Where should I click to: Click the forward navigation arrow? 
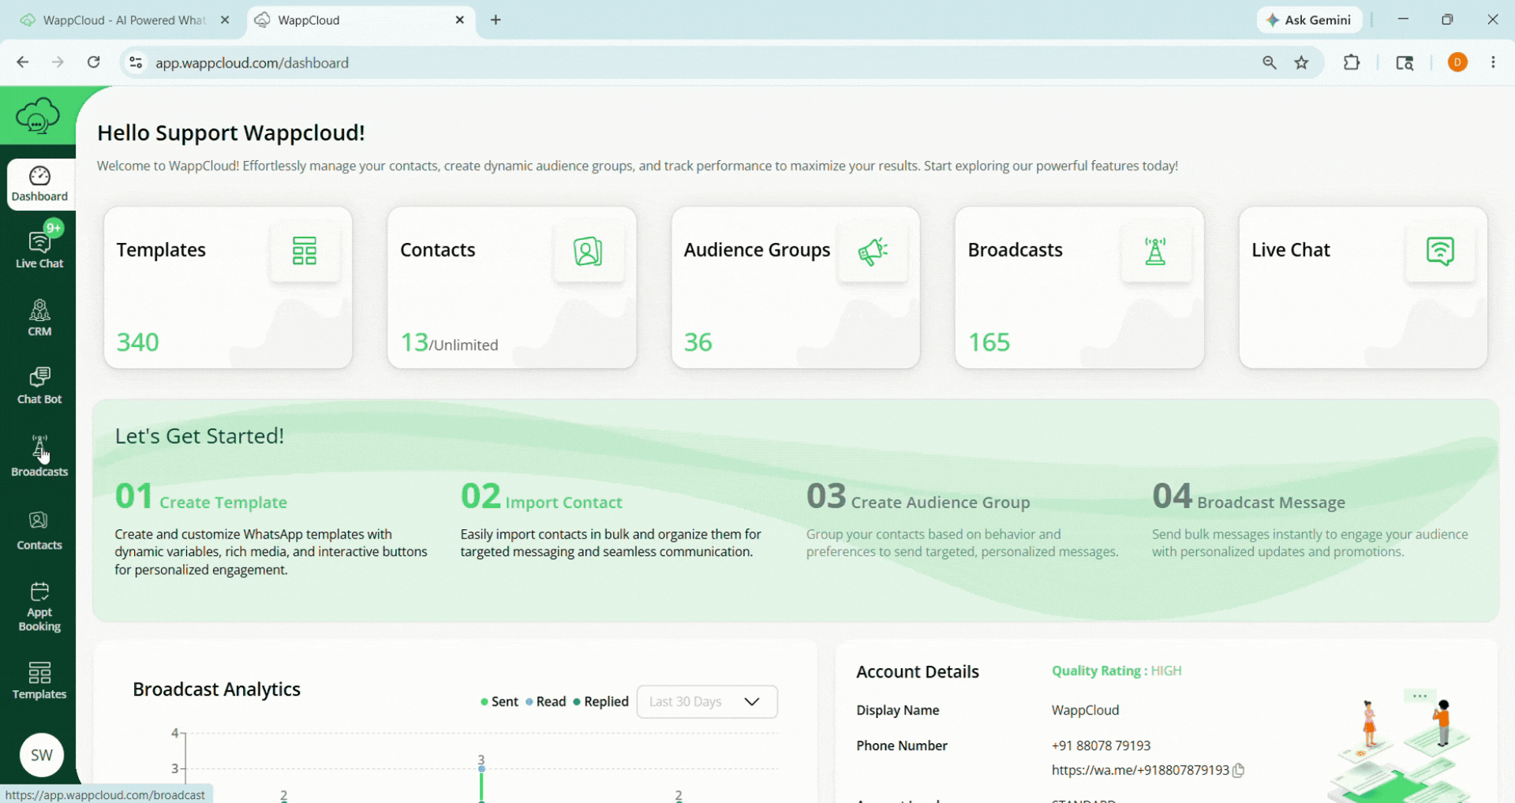tap(58, 62)
